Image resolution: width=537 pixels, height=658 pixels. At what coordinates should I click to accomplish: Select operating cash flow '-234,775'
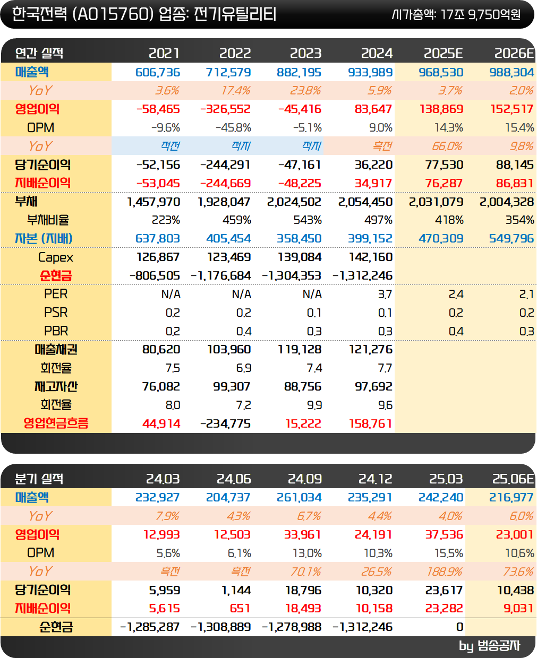225,424
